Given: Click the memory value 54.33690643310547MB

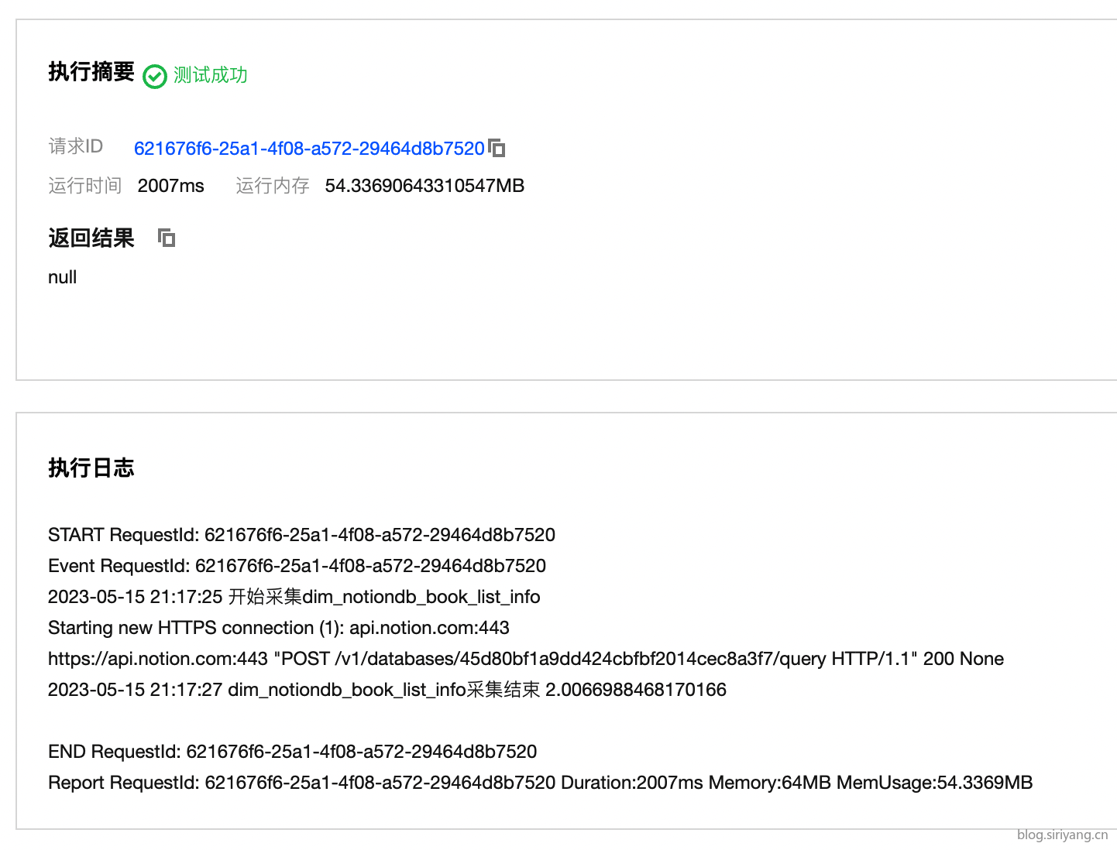Looking at the screenshot, I should (x=424, y=186).
